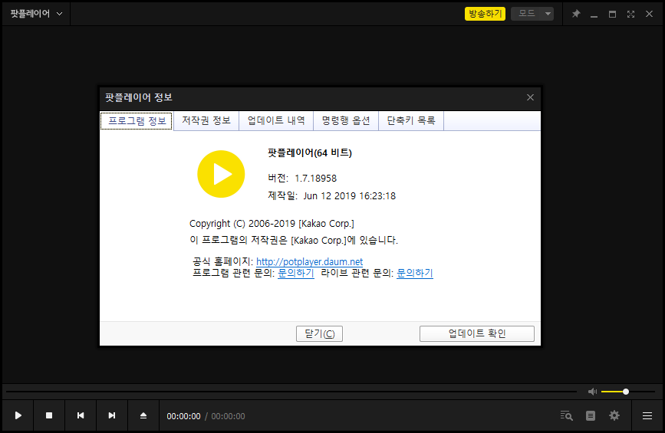
Task: Open the chapter/list panel icon
Action: coord(591,415)
